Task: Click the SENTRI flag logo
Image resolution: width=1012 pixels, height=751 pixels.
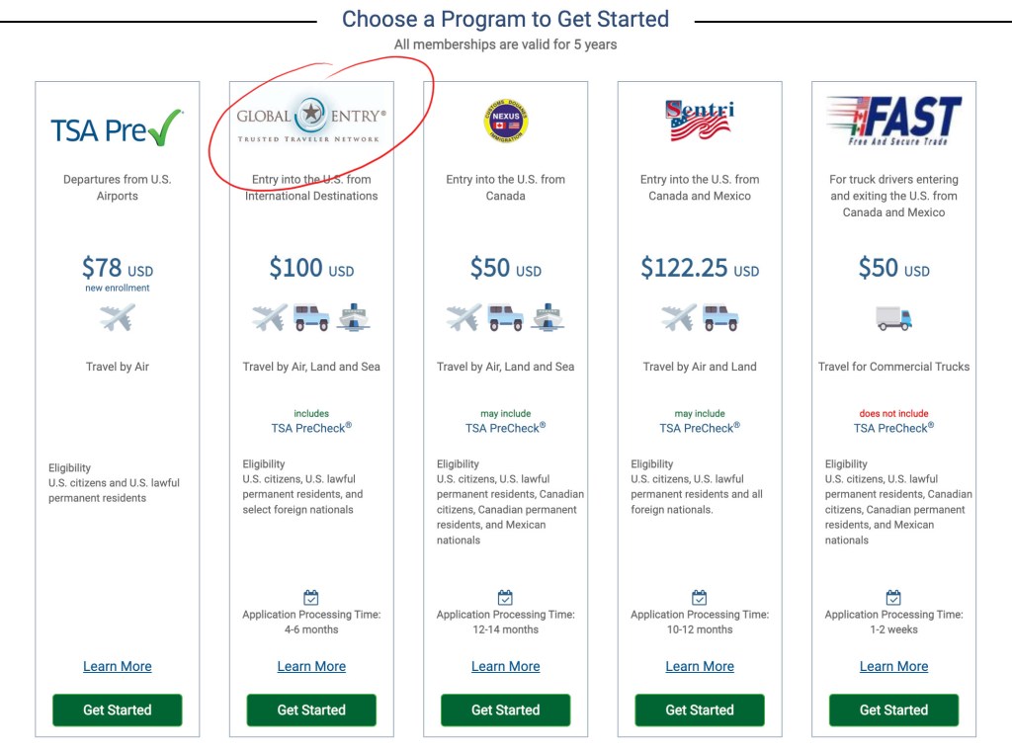Action: click(x=700, y=121)
